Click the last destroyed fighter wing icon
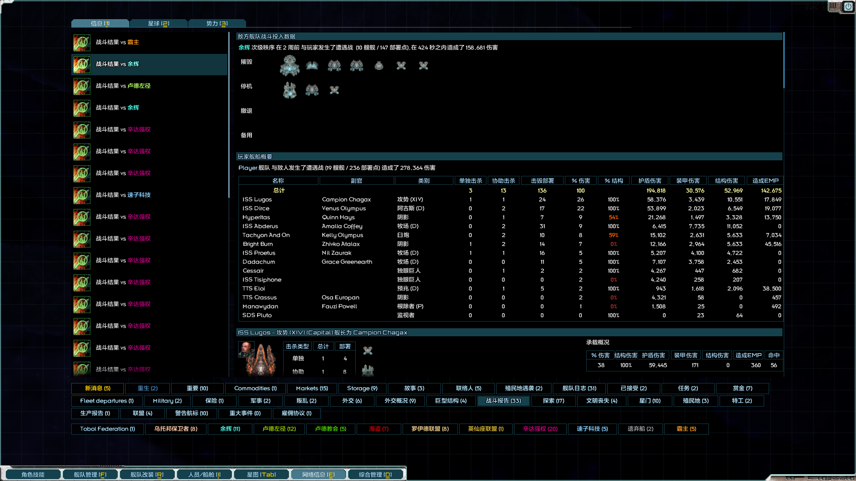This screenshot has height=481, width=856. (x=423, y=66)
